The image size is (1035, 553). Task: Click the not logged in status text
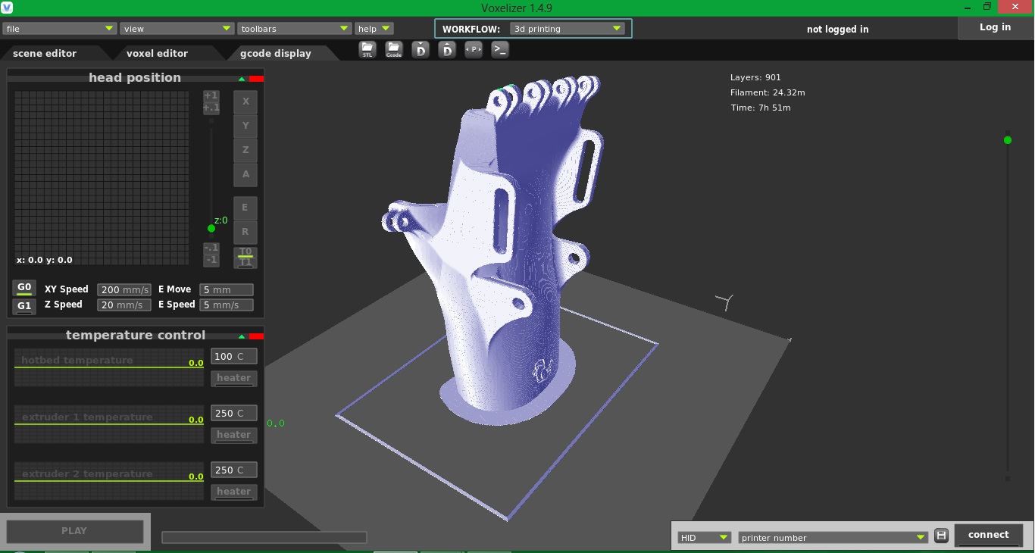pyautogui.click(x=837, y=30)
